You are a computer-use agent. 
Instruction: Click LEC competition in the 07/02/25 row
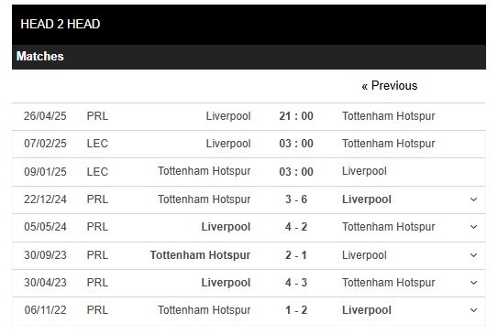click(97, 144)
